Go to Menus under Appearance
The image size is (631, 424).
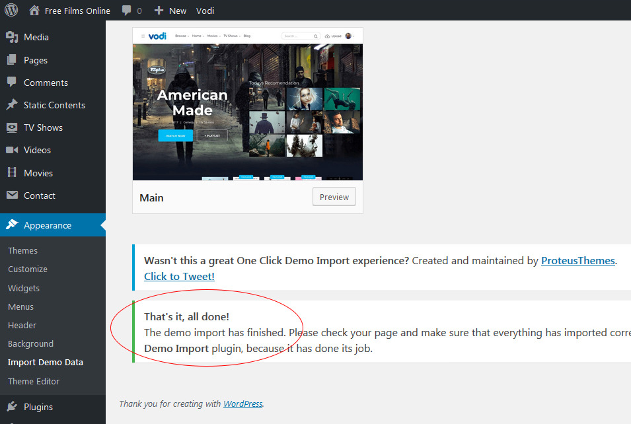click(x=21, y=306)
